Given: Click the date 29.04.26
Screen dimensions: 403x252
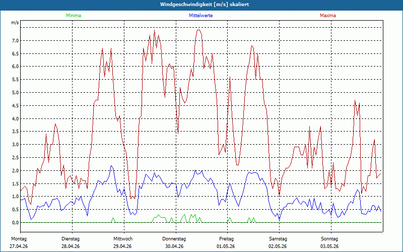Looking at the screenshot, I should 122,246.
